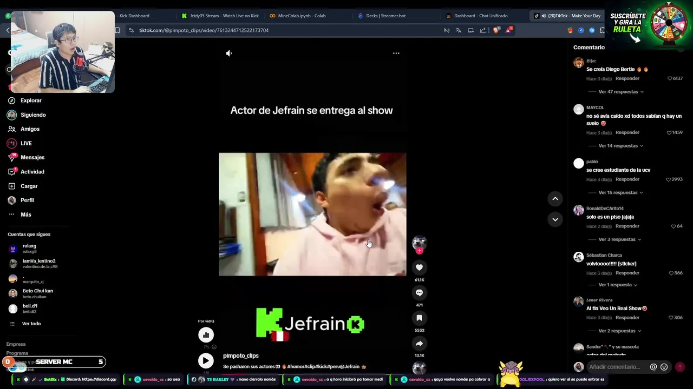The height and width of the screenshot is (389, 693).
Task: Post comment with the red send arrow
Action: [x=680, y=367]
